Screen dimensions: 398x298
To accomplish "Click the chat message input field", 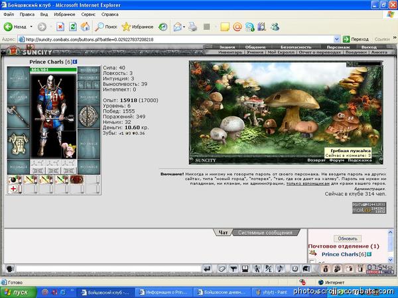I will coord(109,269).
